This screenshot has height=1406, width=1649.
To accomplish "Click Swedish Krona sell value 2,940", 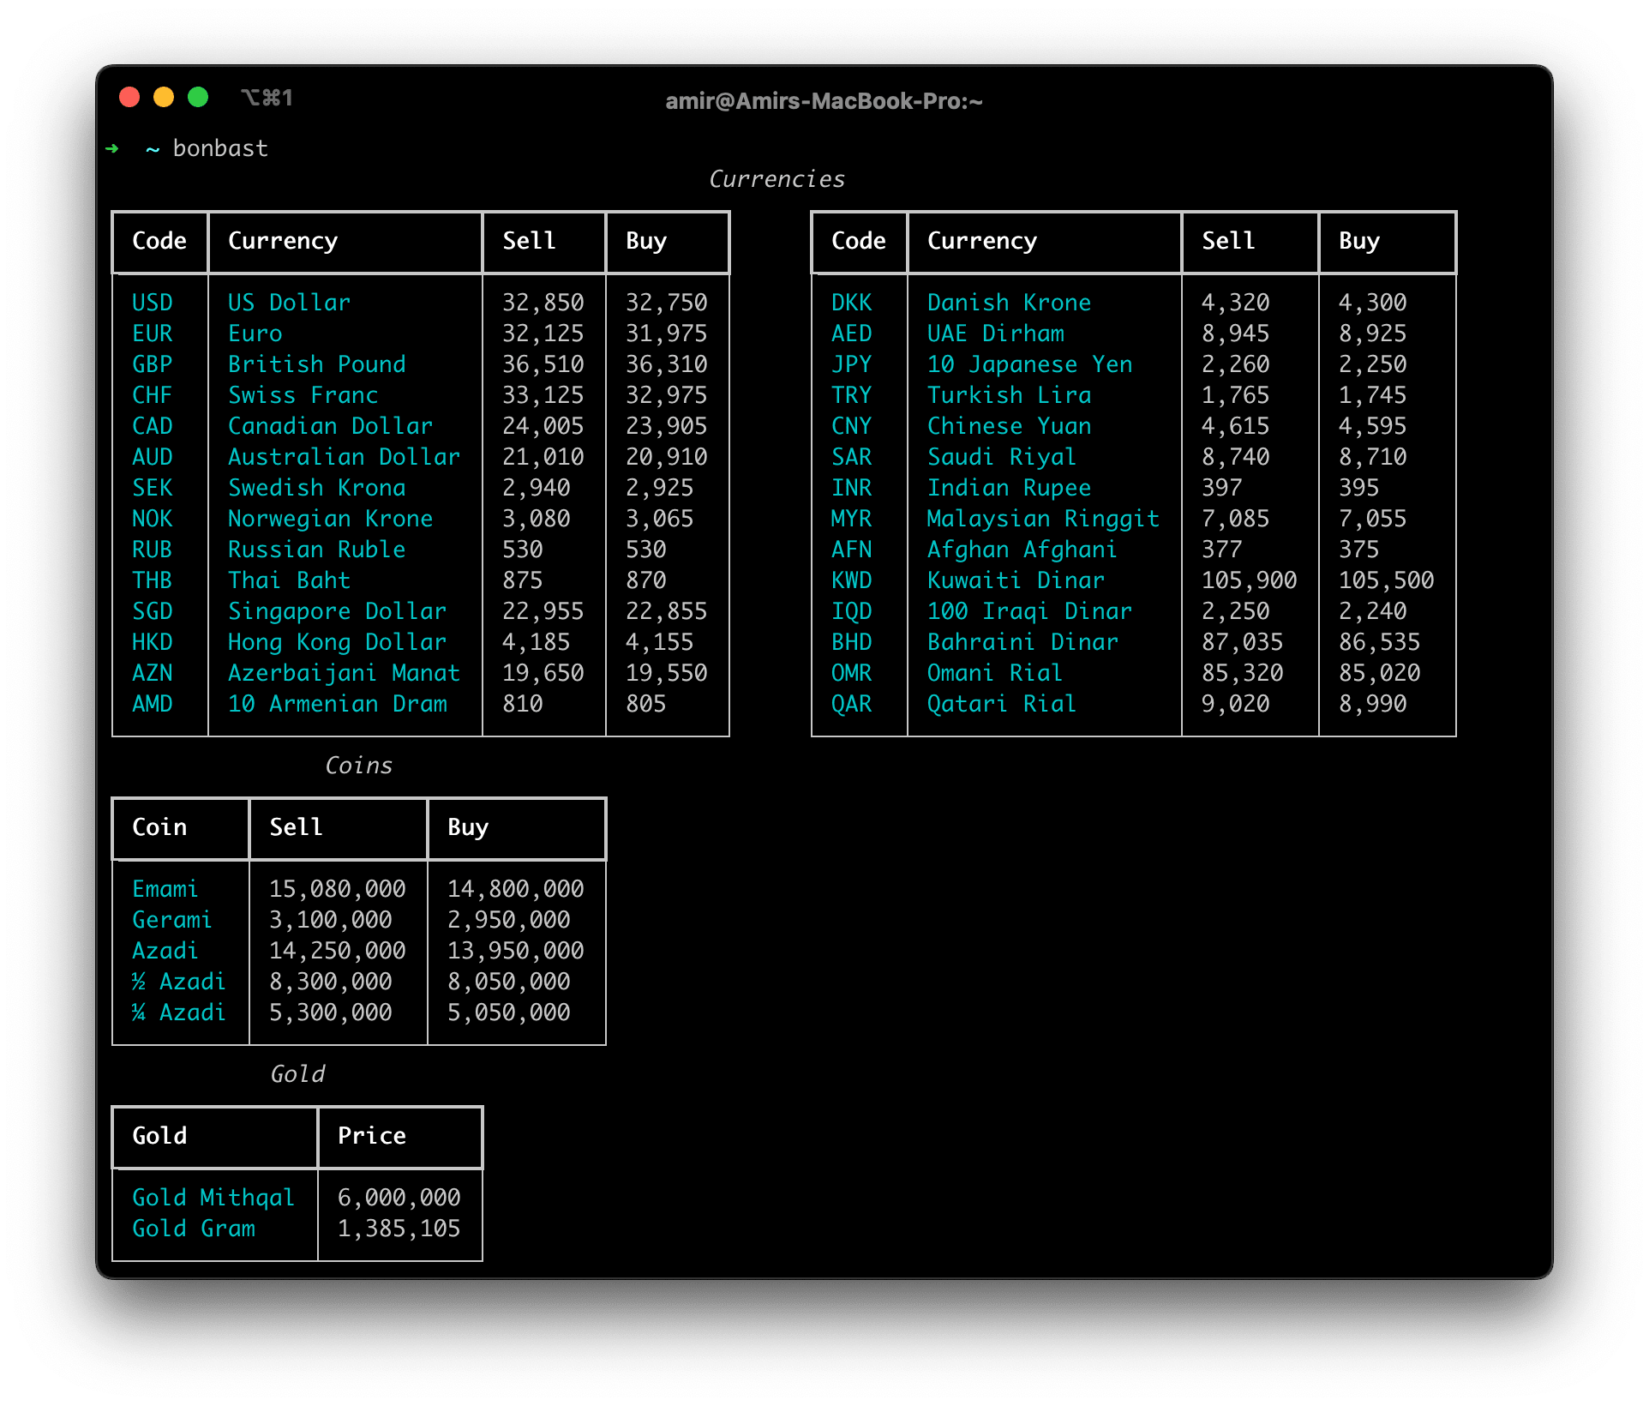I will [537, 488].
